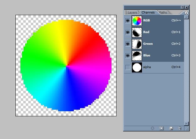Show the alpha channel visibility box

point(128,67)
